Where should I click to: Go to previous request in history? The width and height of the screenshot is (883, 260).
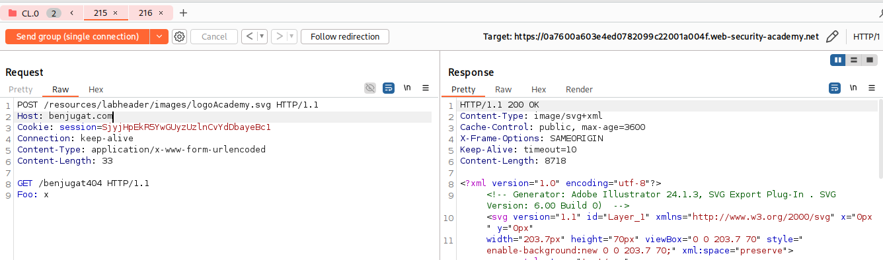(249, 36)
